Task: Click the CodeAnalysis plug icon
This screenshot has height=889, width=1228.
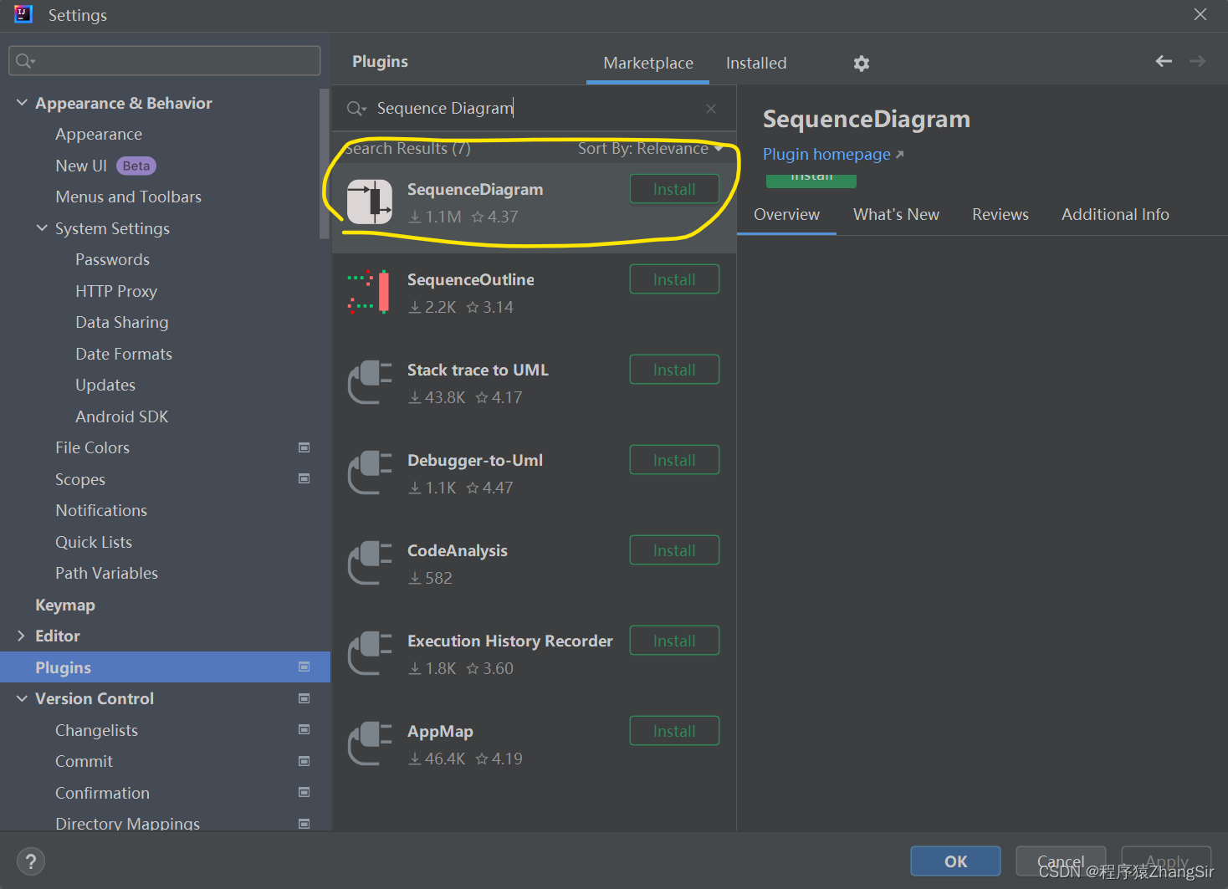Action: tap(370, 563)
